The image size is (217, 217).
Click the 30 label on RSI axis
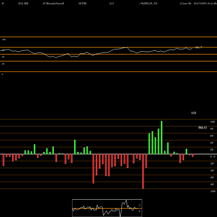(x=3, y=64)
